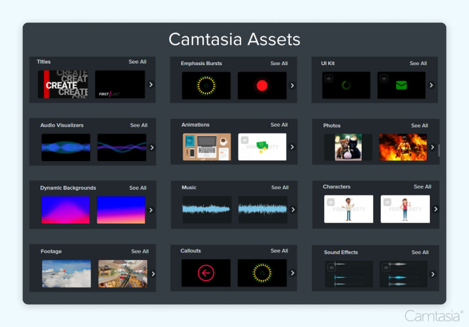Select the second Music waveform track
Viewport: 469px width, 327px height.
pyautogui.click(x=262, y=210)
